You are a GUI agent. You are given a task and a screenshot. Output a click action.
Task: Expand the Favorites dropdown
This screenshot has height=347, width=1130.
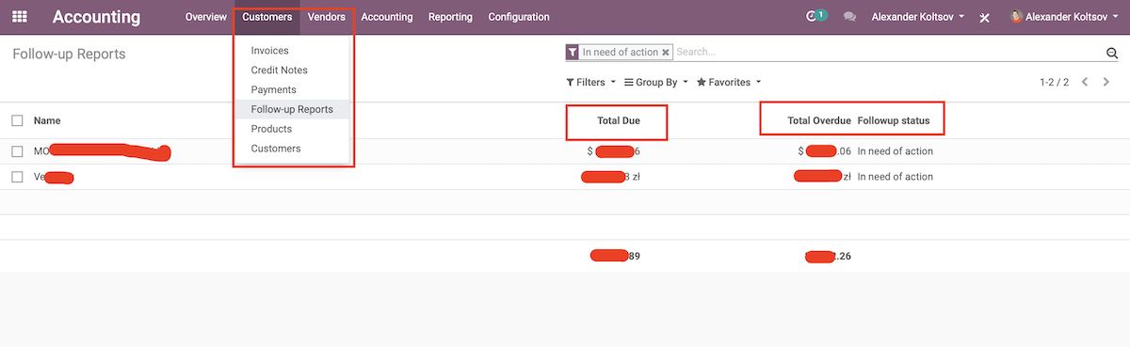point(729,83)
